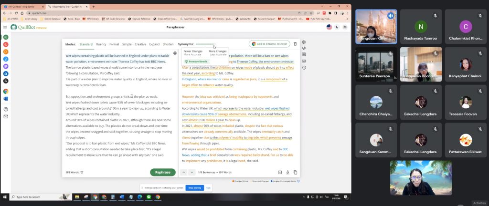
Task: Open the QuillBot hamburger menu
Action: (6, 27)
